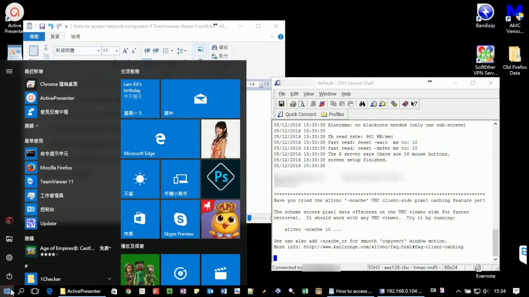Open the File menu in SSH Secure Shell
Image resolution: width=529 pixels, height=297 pixels.
pos(282,94)
